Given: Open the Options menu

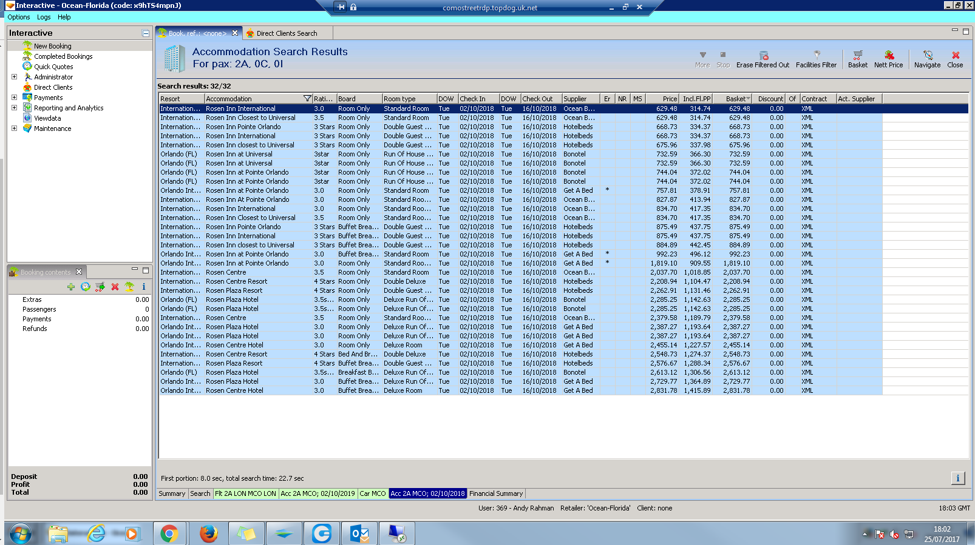Looking at the screenshot, I should pyautogui.click(x=19, y=17).
